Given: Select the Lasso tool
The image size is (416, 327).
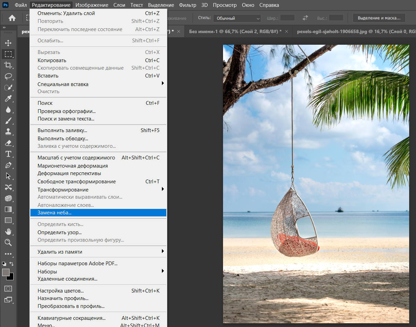Looking at the screenshot, I should 8,76.
